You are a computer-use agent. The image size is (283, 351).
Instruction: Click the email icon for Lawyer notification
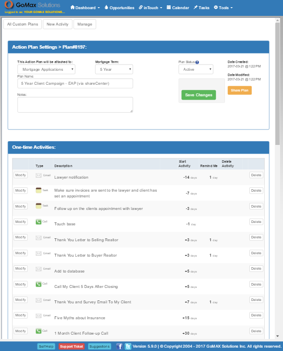pos(39,175)
